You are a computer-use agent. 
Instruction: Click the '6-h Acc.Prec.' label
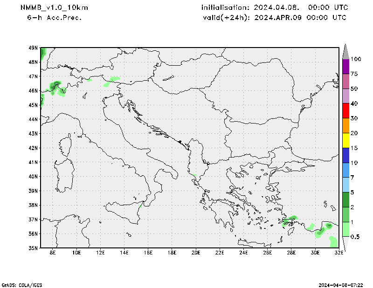(55, 18)
